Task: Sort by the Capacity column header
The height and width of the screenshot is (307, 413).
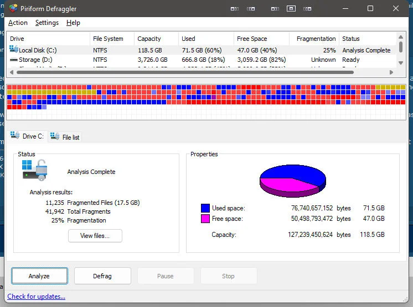Action: [156, 39]
